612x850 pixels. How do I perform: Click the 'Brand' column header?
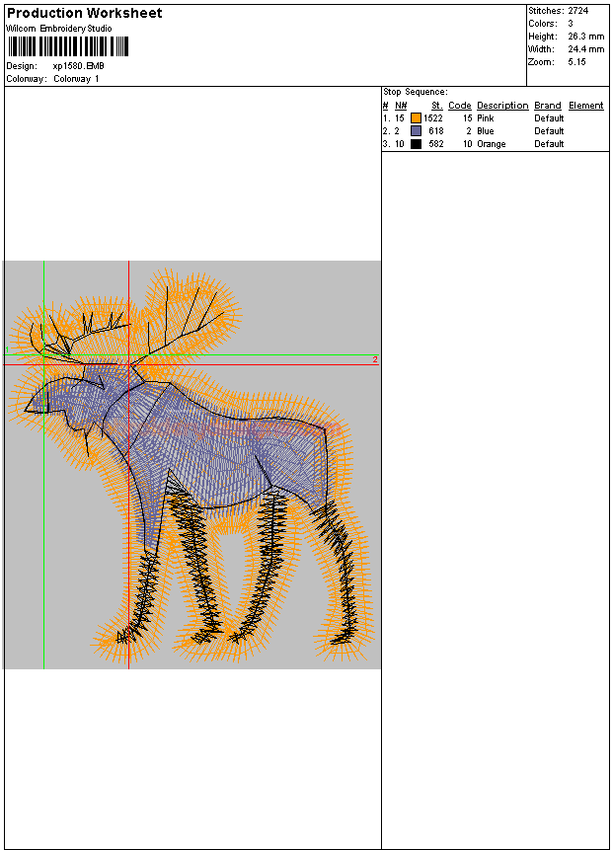[548, 106]
